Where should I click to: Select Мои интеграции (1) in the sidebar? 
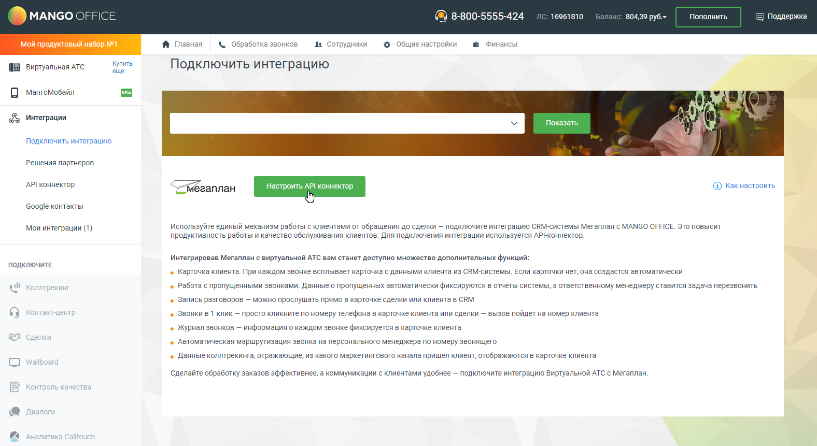coord(59,228)
